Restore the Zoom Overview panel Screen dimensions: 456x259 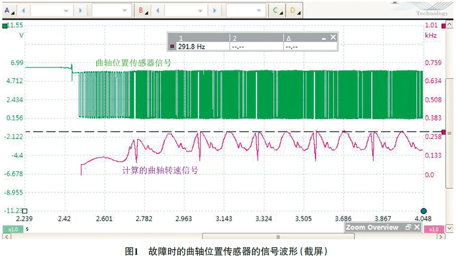(408, 227)
